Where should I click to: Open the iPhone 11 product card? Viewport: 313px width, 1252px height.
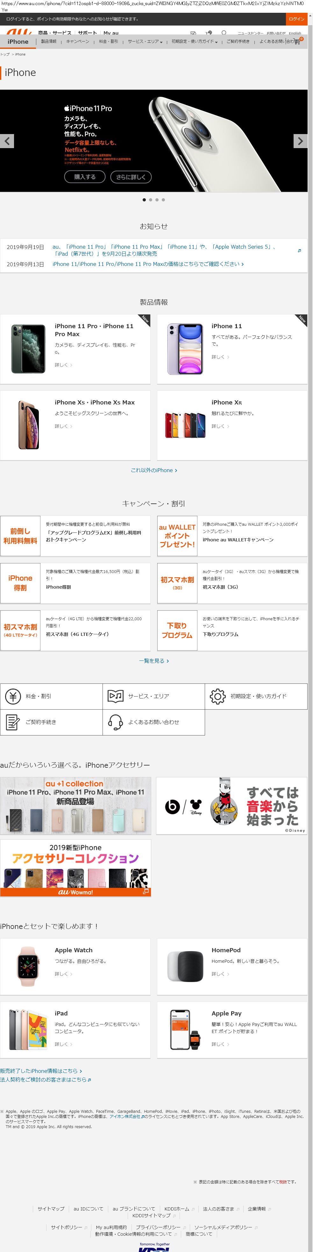[232, 349]
